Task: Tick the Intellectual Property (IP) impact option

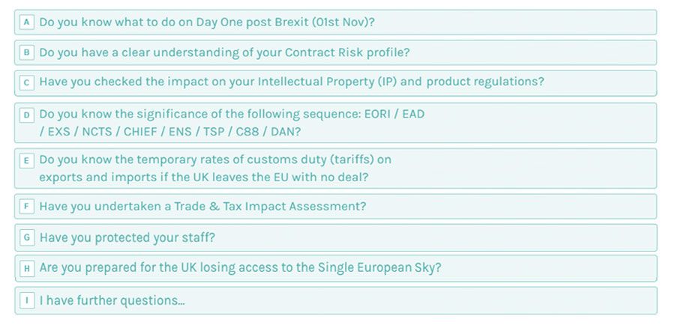Action: pos(292,82)
